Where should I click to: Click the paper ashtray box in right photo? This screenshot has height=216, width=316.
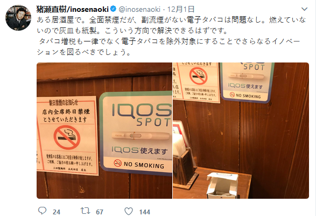(222, 185)
